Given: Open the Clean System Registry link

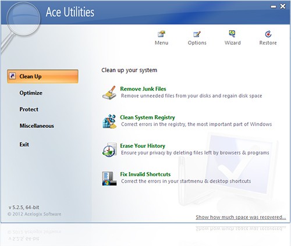Looking at the screenshot, I should (147, 117).
